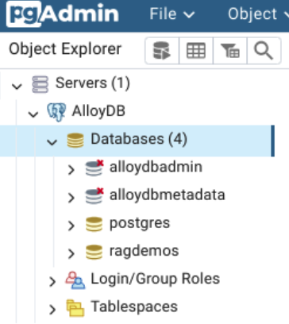Collapse the AlloyDB server node
Viewport: 289px width, 324px height.
click(x=33, y=114)
